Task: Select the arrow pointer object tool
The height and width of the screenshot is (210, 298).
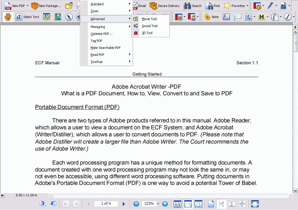Action: click(x=69, y=17)
